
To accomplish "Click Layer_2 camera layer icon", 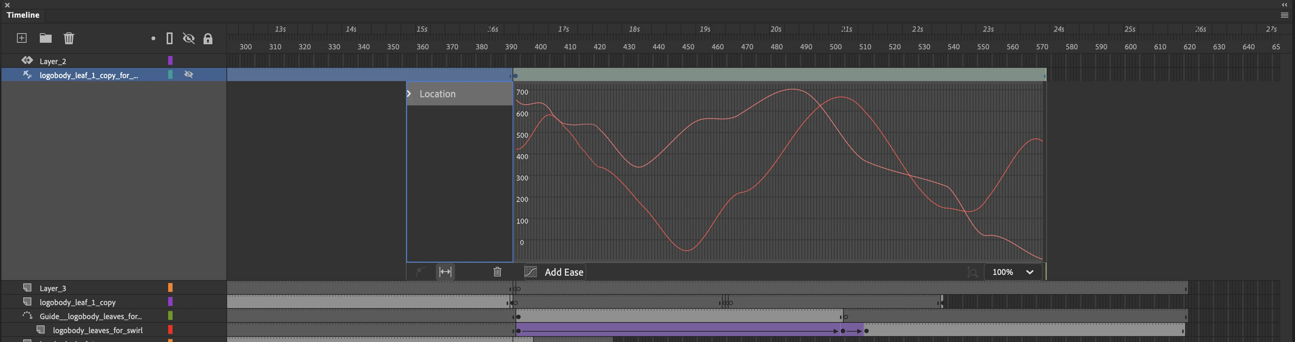I will (27, 60).
